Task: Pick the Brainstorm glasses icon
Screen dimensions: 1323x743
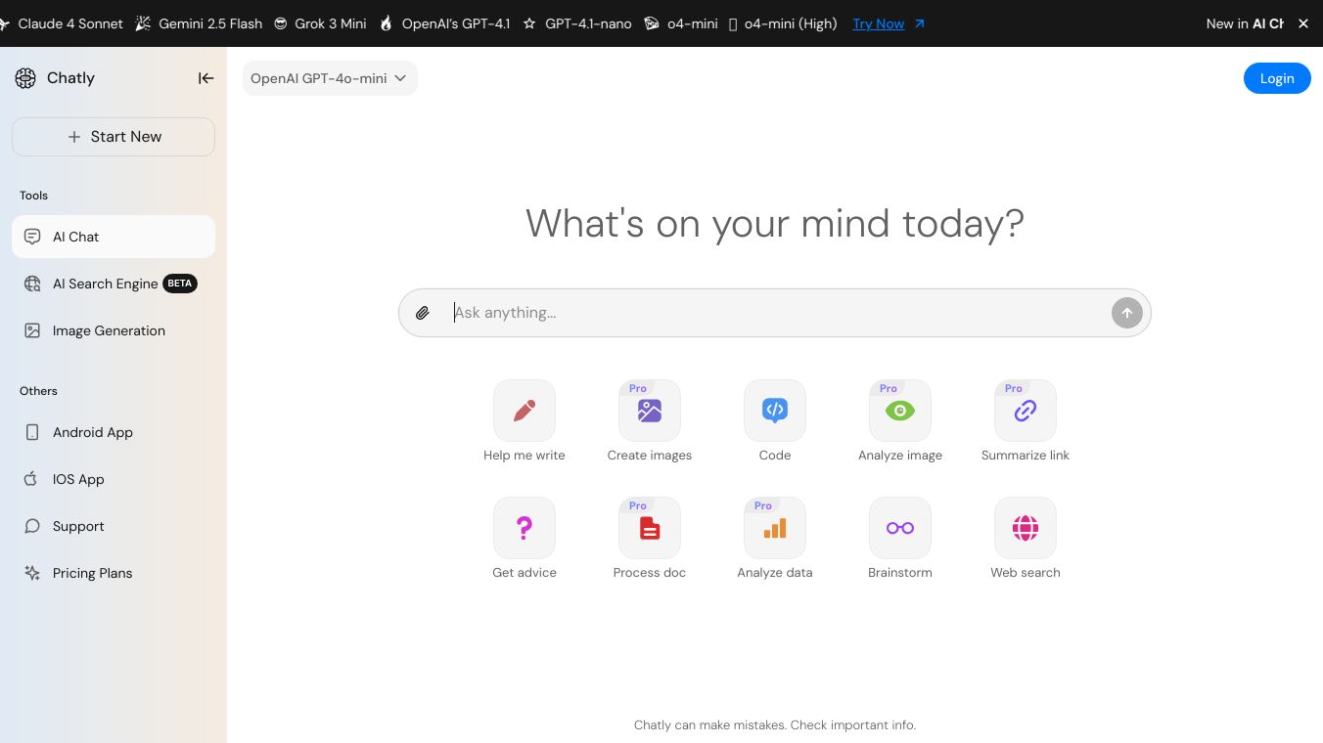Action: pos(900,528)
